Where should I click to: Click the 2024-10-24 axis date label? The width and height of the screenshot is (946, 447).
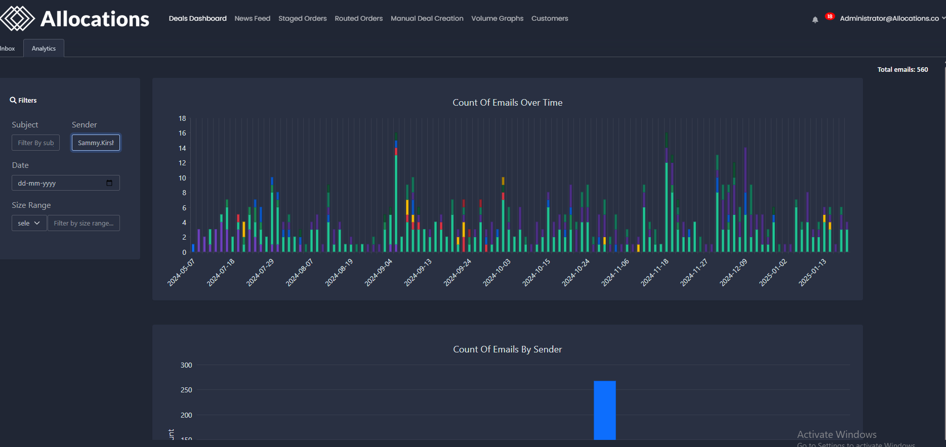575,273
